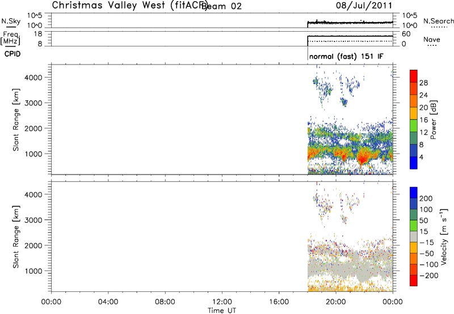Select the '4000' range tick in power panel
454x314 pixels.
(x=33, y=78)
